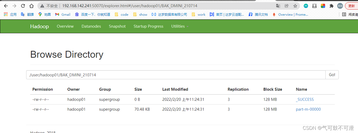Click the Replication column header
This screenshot has width=358, height=133.
(x=238, y=89)
